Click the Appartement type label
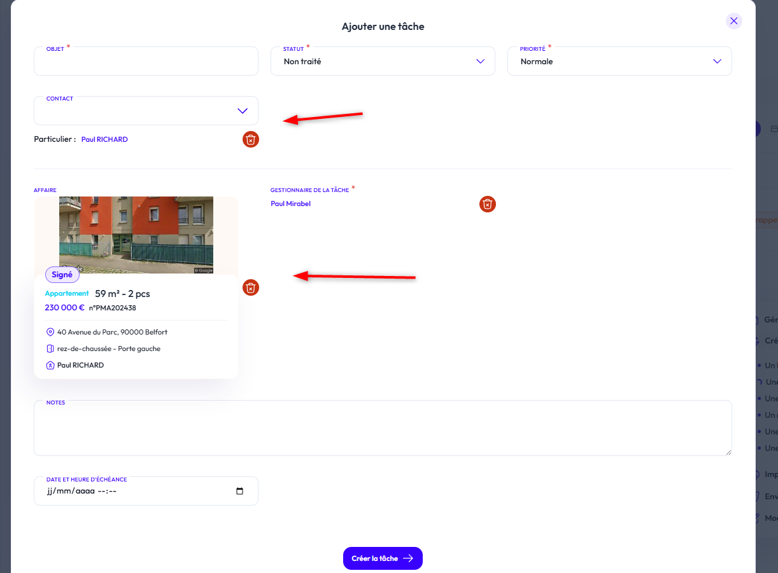 (x=67, y=294)
